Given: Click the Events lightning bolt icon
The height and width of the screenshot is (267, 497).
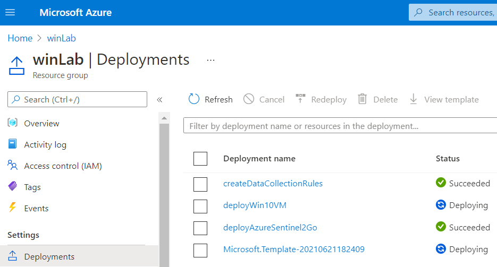Looking at the screenshot, I should point(12,207).
